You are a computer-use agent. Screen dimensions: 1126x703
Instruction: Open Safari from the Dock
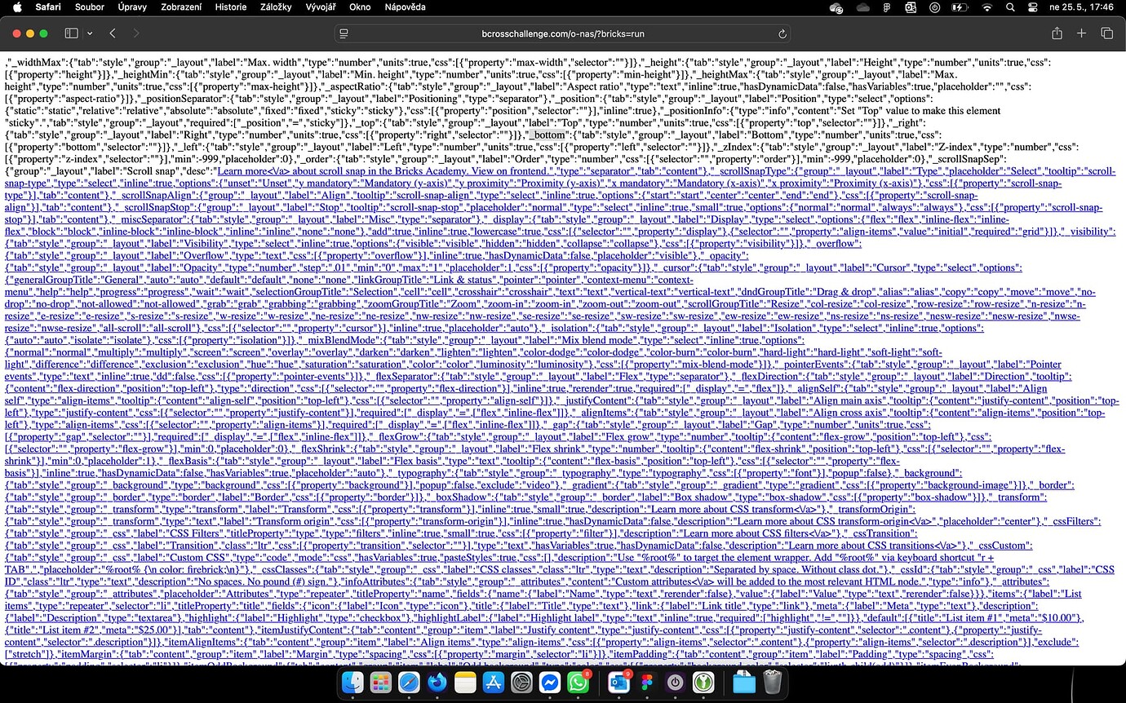408,683
